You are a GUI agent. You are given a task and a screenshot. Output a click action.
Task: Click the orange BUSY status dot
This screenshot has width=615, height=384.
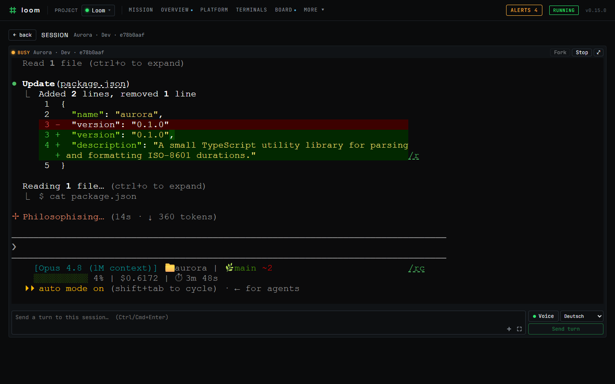click(13, 52)
